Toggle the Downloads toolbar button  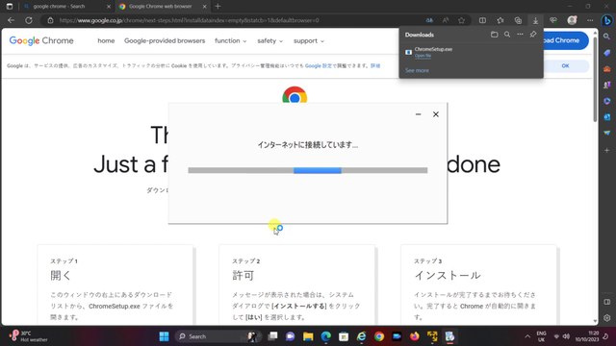coord(535,20)
